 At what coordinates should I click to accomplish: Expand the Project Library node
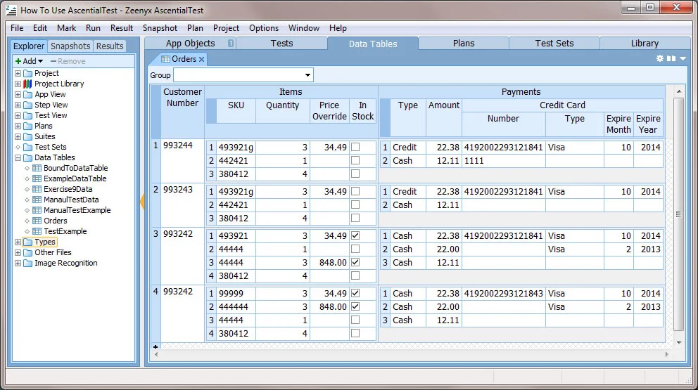(18, 84)
